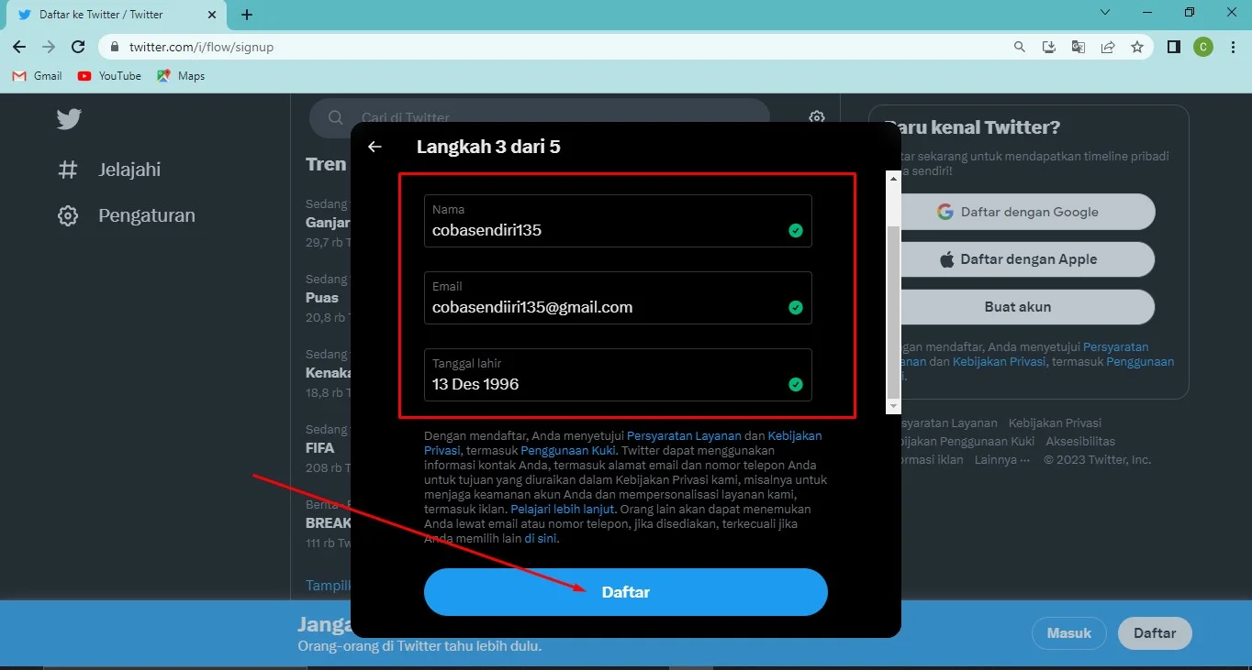Click the gear icon beside search bar
The height and width of the screenshot is (670, 1252).
[816, 117]
